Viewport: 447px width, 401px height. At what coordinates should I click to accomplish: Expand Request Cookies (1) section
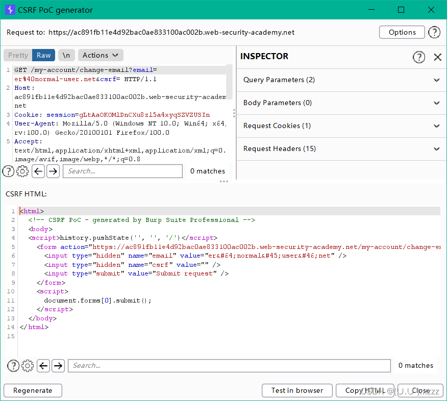pos(341,126)
